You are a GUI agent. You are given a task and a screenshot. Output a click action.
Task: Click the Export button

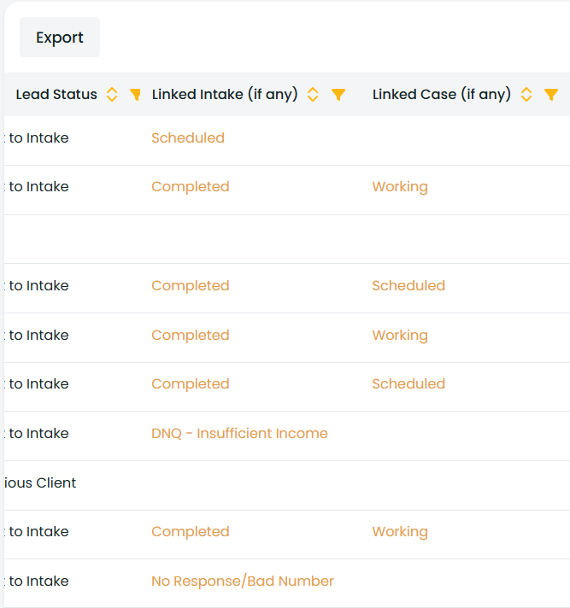coord(59,38)
